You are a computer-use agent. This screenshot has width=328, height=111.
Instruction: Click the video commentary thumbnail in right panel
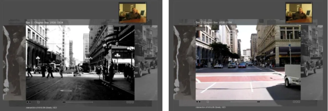(299, 13)
